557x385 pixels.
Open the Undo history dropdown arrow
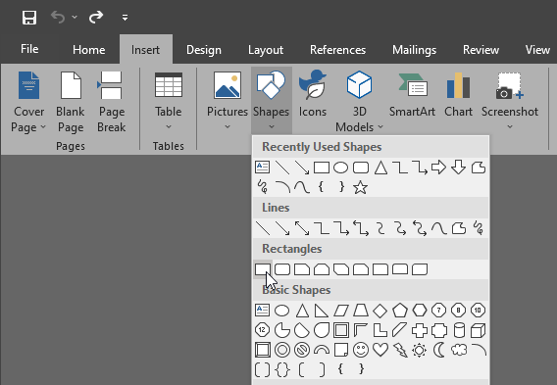tap(75, 17)
